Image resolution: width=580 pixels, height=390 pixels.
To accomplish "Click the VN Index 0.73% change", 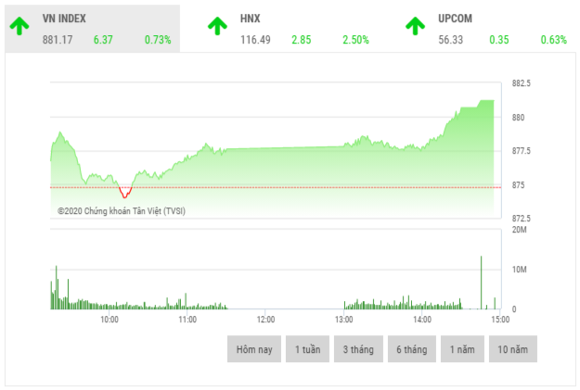I will 158,40.
